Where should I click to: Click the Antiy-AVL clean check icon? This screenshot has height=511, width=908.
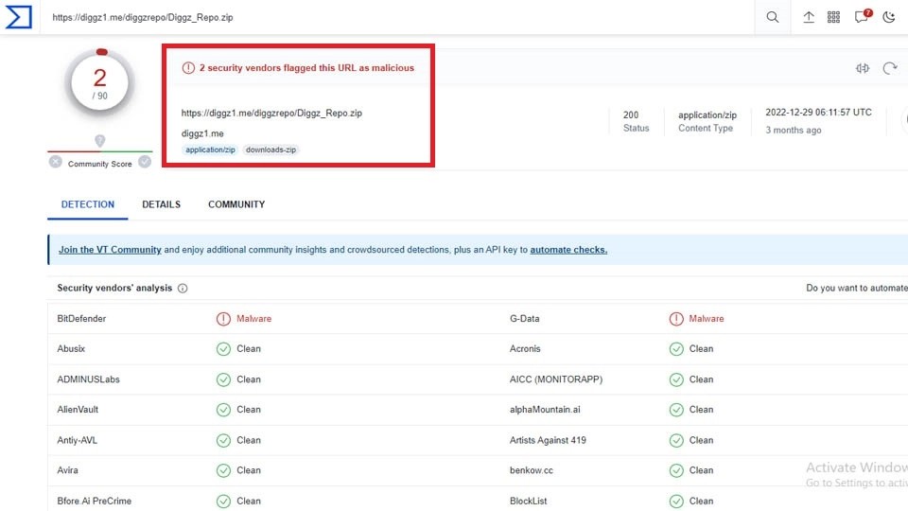(223, 440)
